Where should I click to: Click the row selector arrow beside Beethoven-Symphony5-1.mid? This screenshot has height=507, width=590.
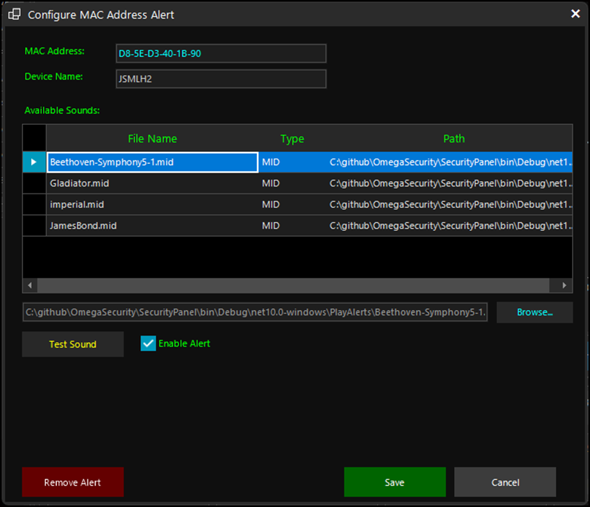click(x=33, y=162)
